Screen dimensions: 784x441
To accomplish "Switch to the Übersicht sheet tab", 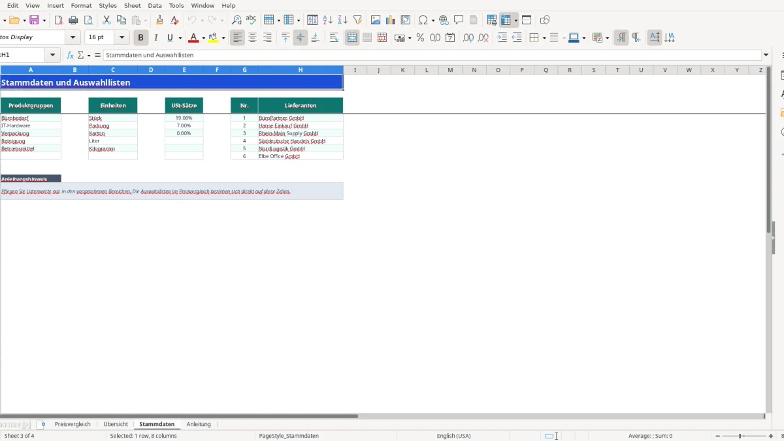I will tap(116, 424).
